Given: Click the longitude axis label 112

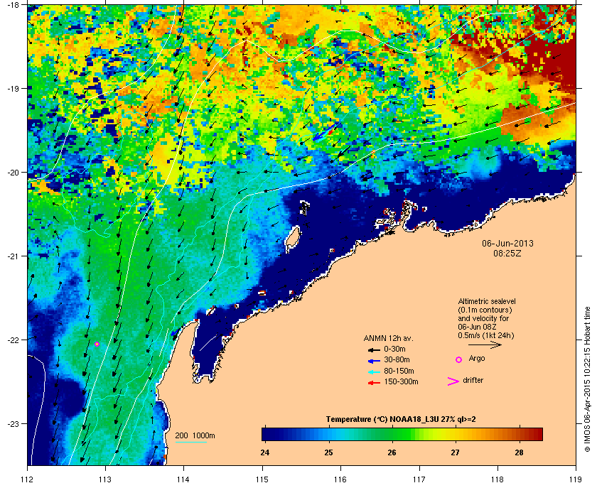Looking at the screenshot, I should 28,479.
